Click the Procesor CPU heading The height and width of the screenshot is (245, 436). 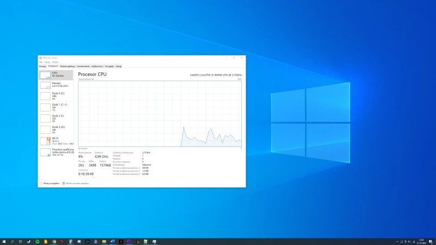click(92, 74)
